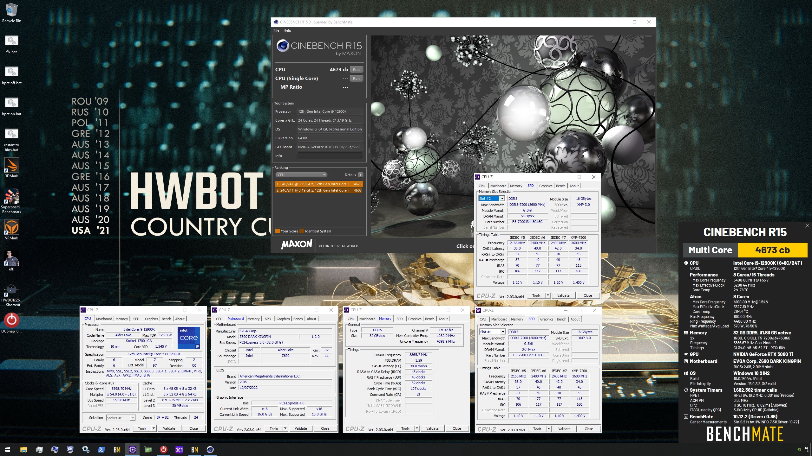This screenshot has width=812, height=456.
Task: Click the Cinebench Info input field
Action: pyautogui.click(x=330, y=156)
